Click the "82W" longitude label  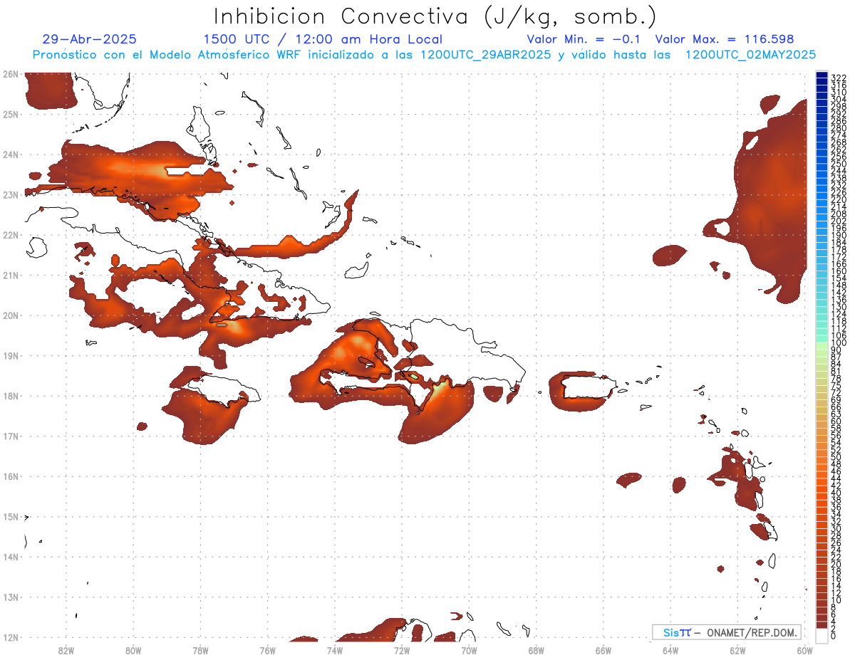point(66,650)
